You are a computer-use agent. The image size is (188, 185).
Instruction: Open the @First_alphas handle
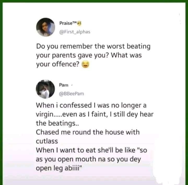(75, 32)
